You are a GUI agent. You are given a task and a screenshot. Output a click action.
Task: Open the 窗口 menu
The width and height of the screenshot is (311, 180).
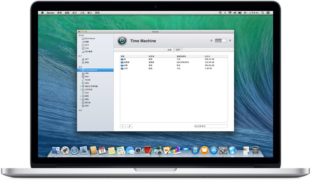pyautogui.click(x=90, y=13)
